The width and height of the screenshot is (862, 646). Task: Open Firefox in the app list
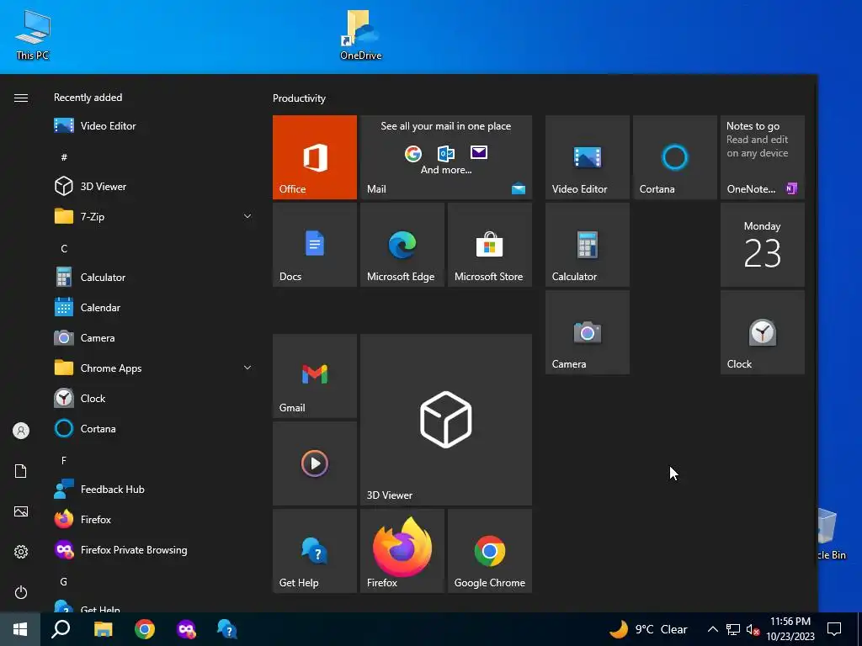tap(153, 519)
